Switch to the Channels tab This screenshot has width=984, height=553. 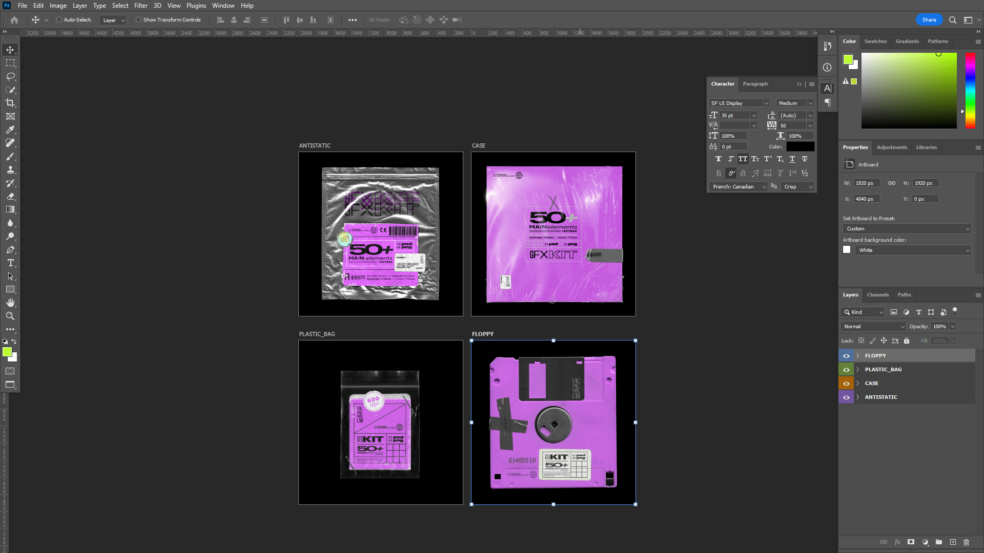877,294
